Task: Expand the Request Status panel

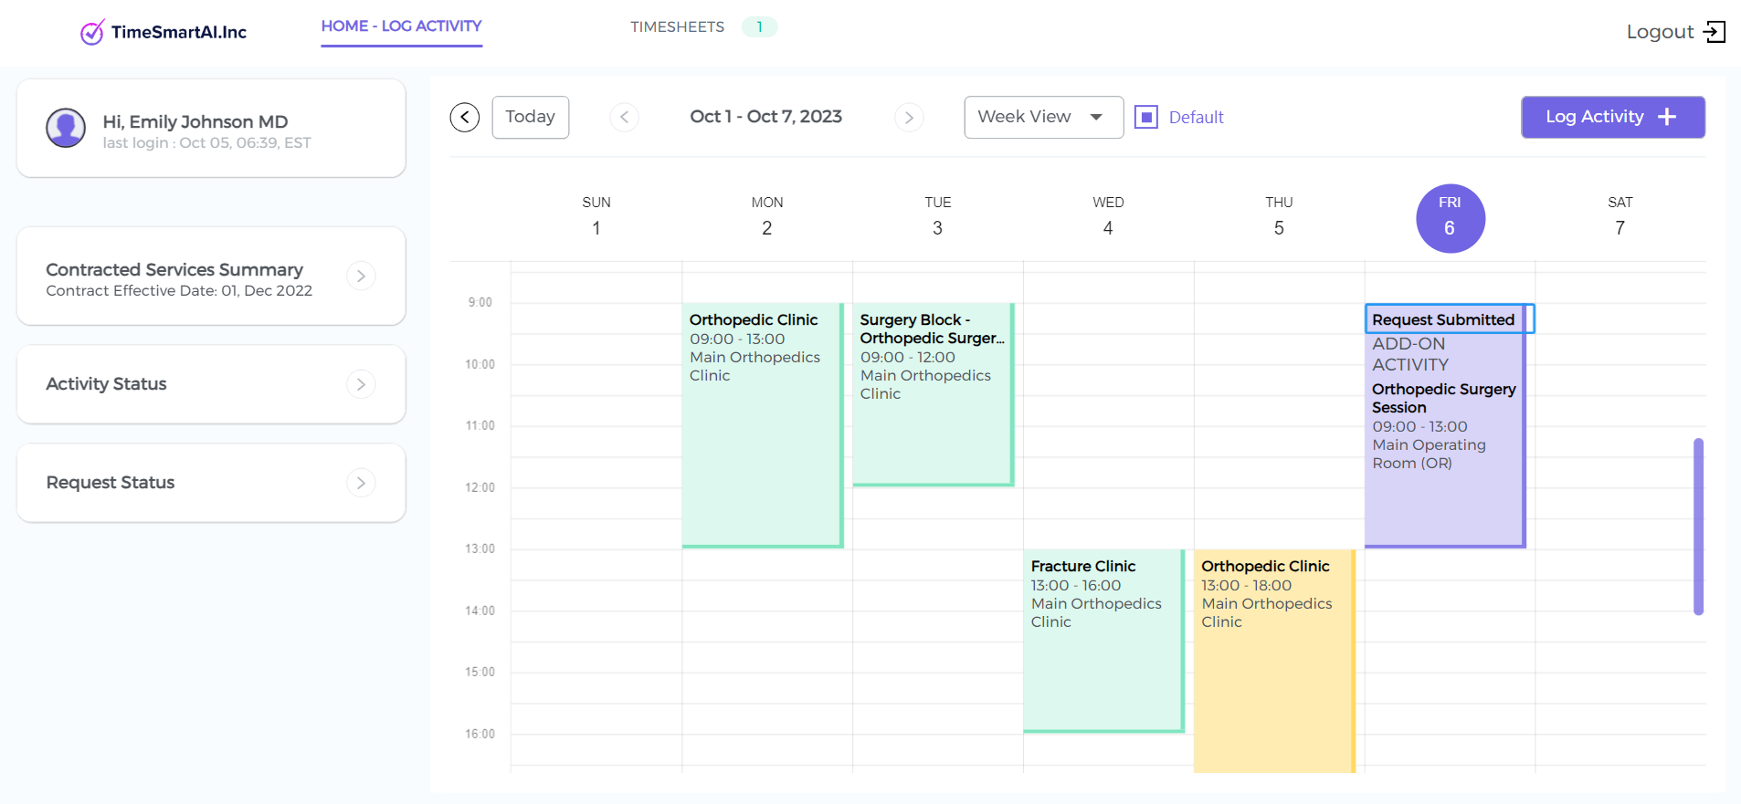Action: pyautogui.click(x=361, y=483)
